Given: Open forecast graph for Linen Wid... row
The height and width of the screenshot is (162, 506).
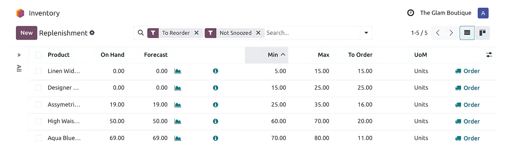Looking at the screenshot, I should (178, 71).
